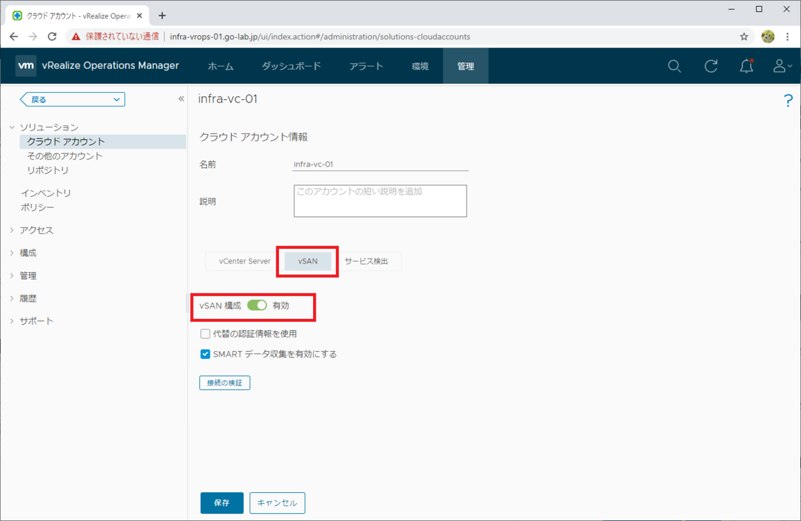Disable the vSAN 構成 toggle

tap(257, 304)
